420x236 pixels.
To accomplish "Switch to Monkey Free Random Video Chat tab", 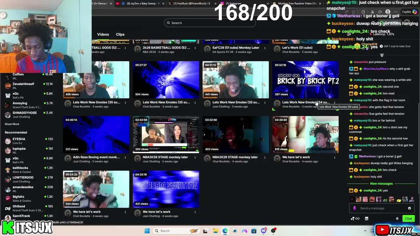I will [297, 4].
